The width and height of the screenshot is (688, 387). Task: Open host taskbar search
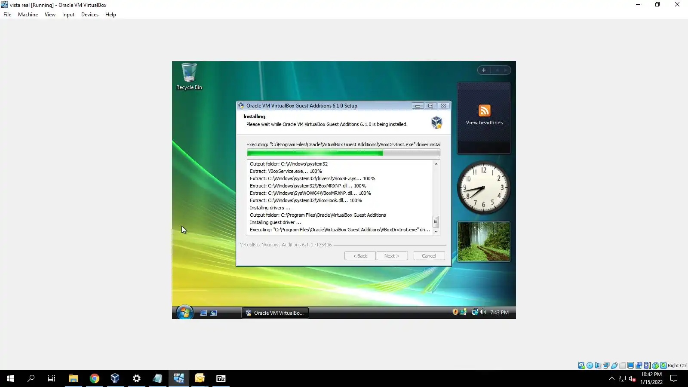click(31, 378)
